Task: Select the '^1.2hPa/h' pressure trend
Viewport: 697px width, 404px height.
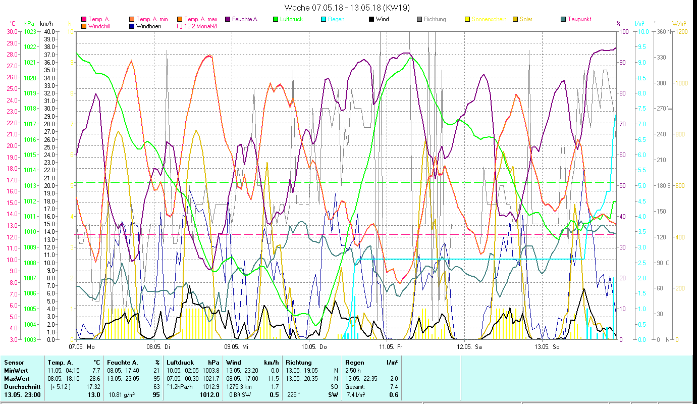Action: [x=180, y=387]
